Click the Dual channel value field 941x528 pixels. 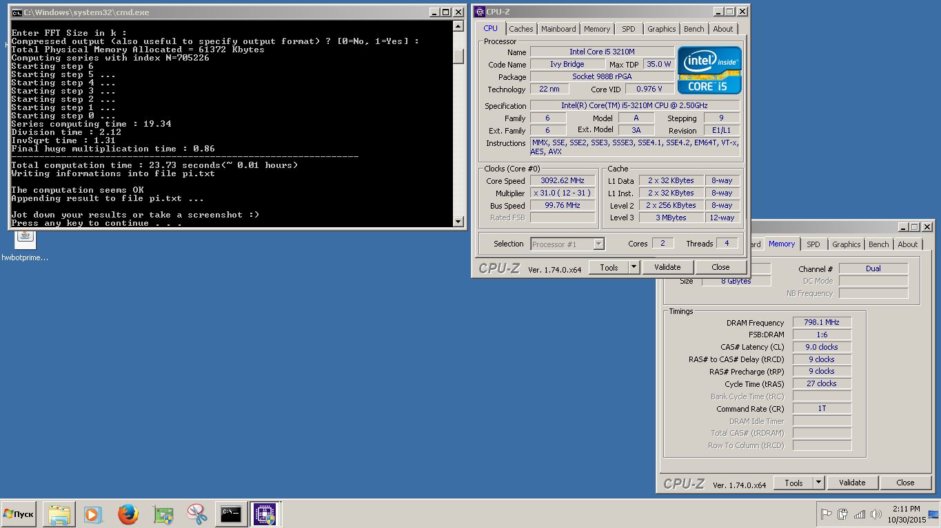[x=873, y=268]
